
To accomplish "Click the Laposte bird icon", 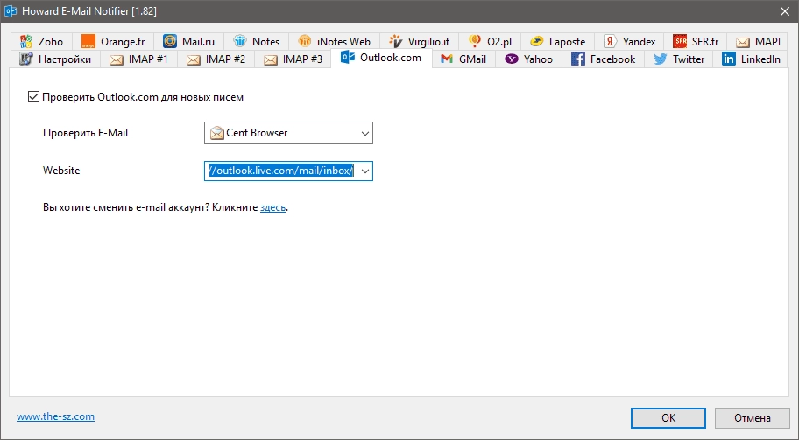I will (536, 41).
